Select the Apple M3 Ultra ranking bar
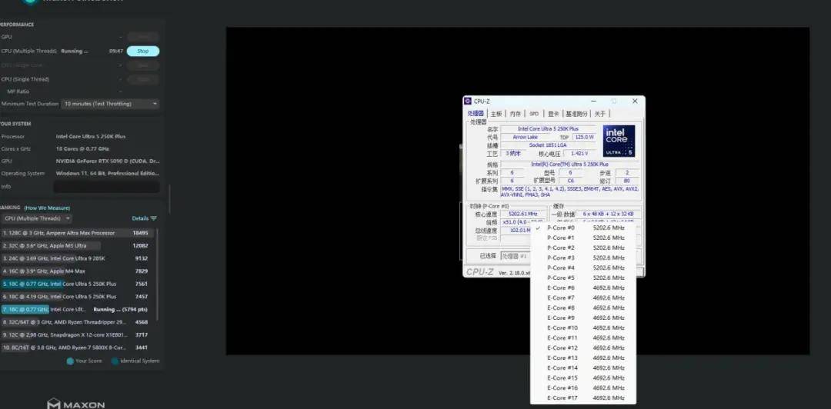 click(51, 246)
